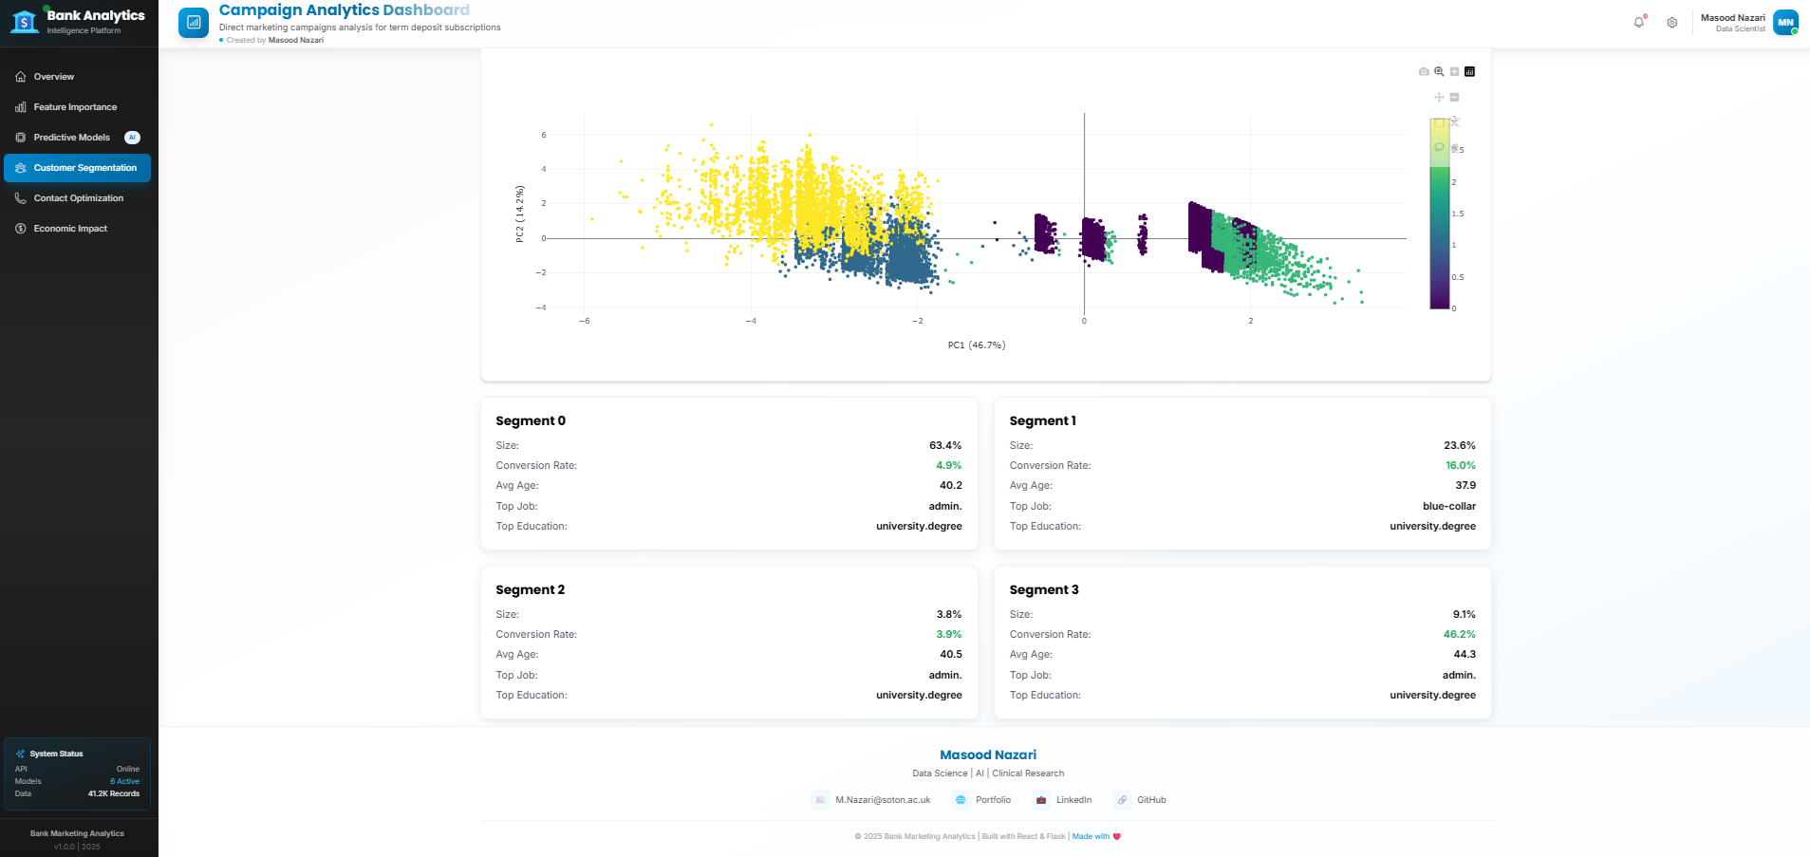This screenshot has width=1810, height=857.
Task: Zoom in using the plus icon on chart
Action: [x=1454, y=71]
